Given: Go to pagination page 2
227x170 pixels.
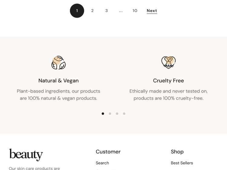Looking at the screenshot, I should [92, 11].
